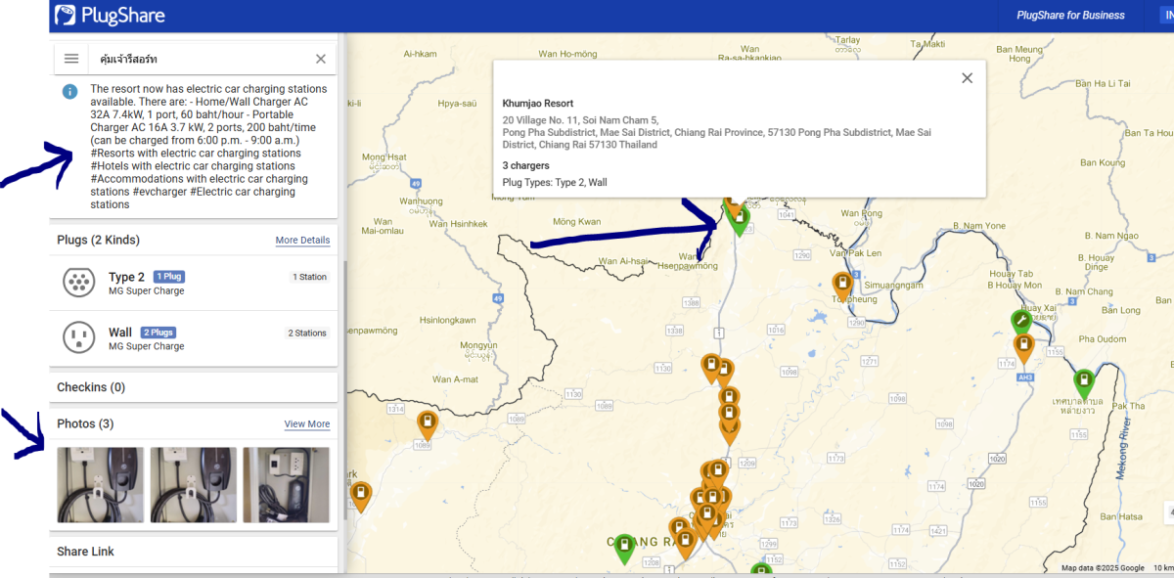Screen dimensions: 1174x578
Task: Click the Ban Hatsa place label
Action: point(1119,516)
